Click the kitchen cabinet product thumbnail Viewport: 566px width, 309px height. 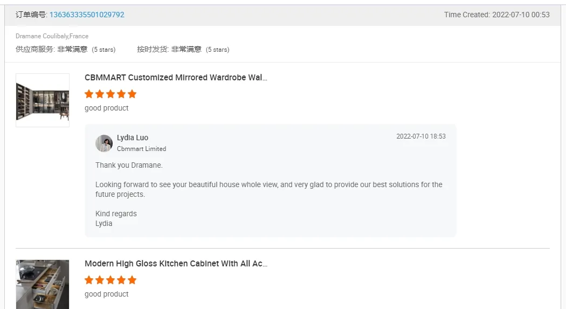point(43,284)
